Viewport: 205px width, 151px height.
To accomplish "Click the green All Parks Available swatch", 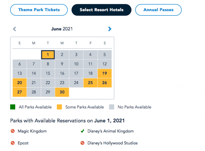I will pyautogui.click(x=13, y=107).
